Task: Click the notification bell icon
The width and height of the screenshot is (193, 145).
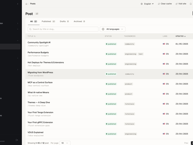Action: click(x=190, y=4)
